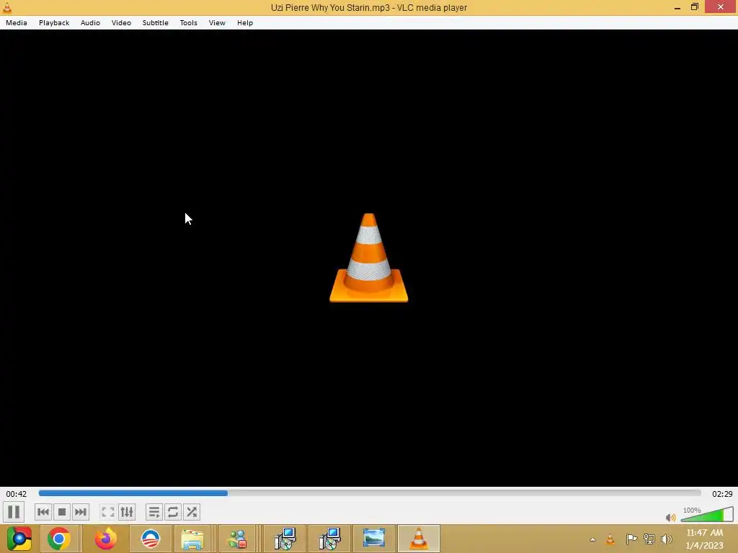Pause the playing track
This screenshot has height=553, width=738.
click(14, 512)
